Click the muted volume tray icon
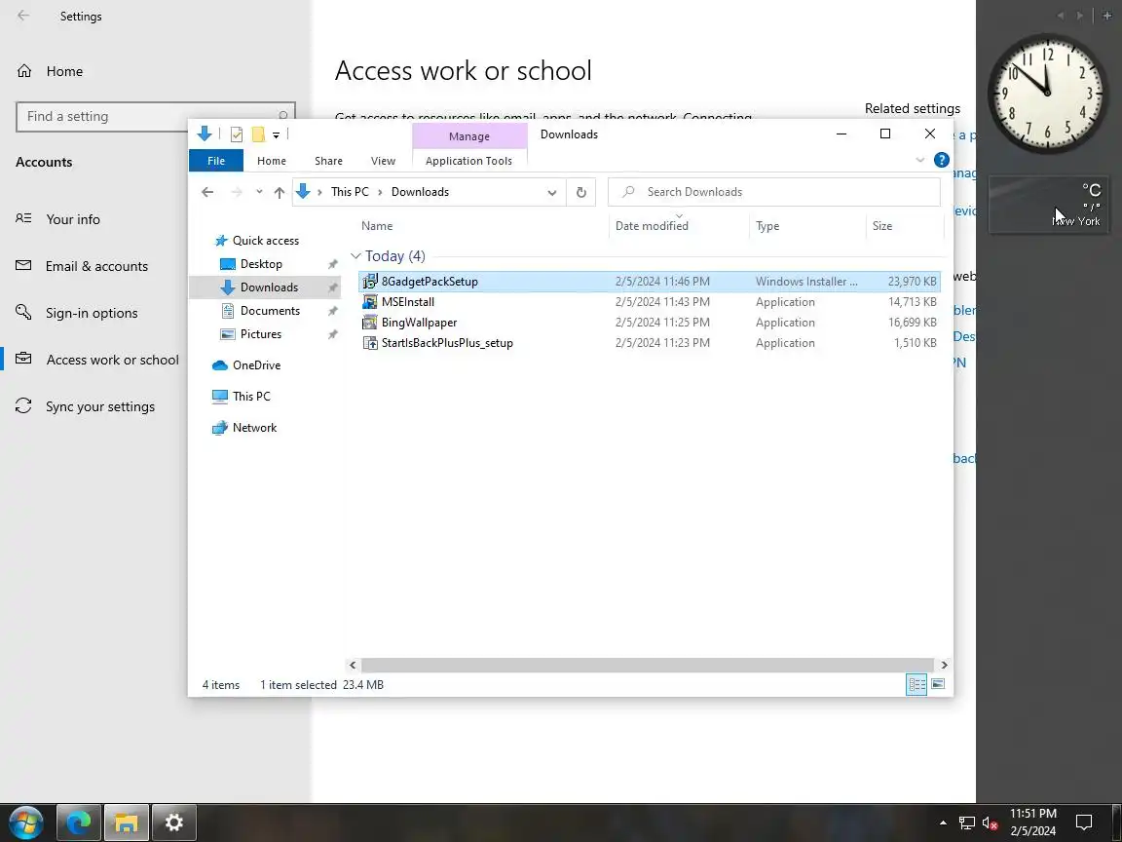This screenshot has width=1122, height=842. tap(991, 823)
